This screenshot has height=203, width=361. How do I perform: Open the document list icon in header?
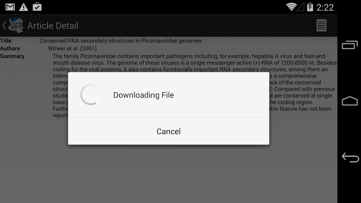pos(321,25)
